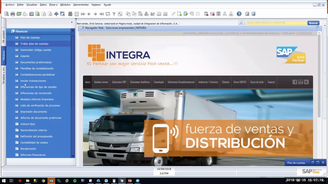Click the mail envelope with alert icon
This screenshot has width=328, height=184.
[212, 14]
